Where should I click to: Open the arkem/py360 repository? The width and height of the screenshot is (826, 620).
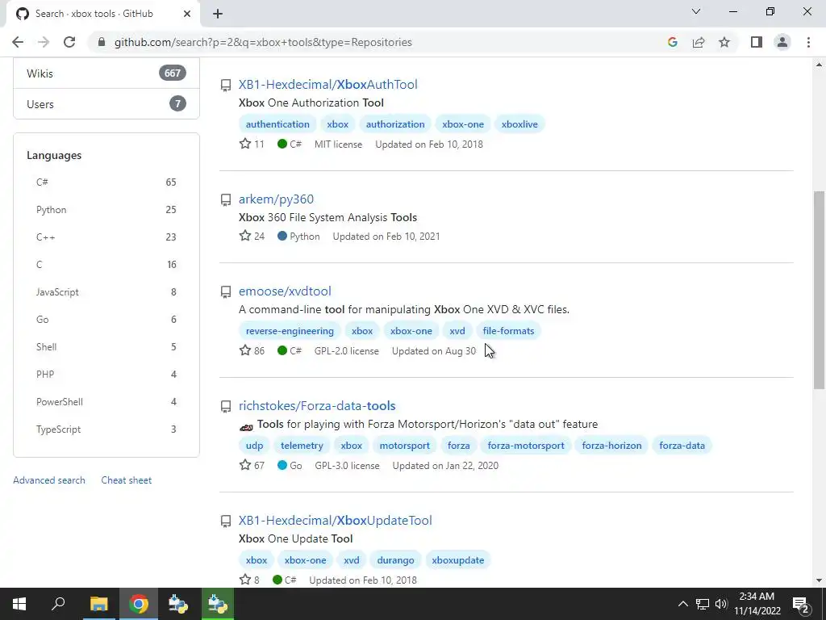[x=276, y=199]
